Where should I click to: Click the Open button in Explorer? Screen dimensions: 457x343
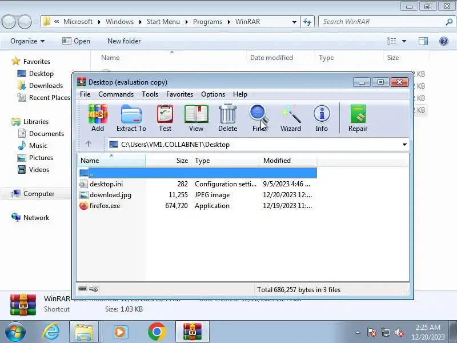click(77, 41)
